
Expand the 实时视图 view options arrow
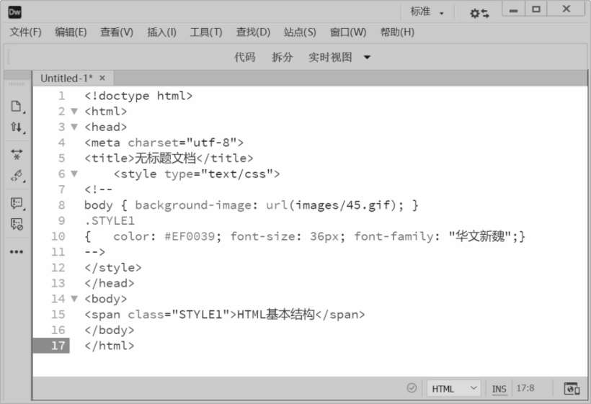(367, 58)
